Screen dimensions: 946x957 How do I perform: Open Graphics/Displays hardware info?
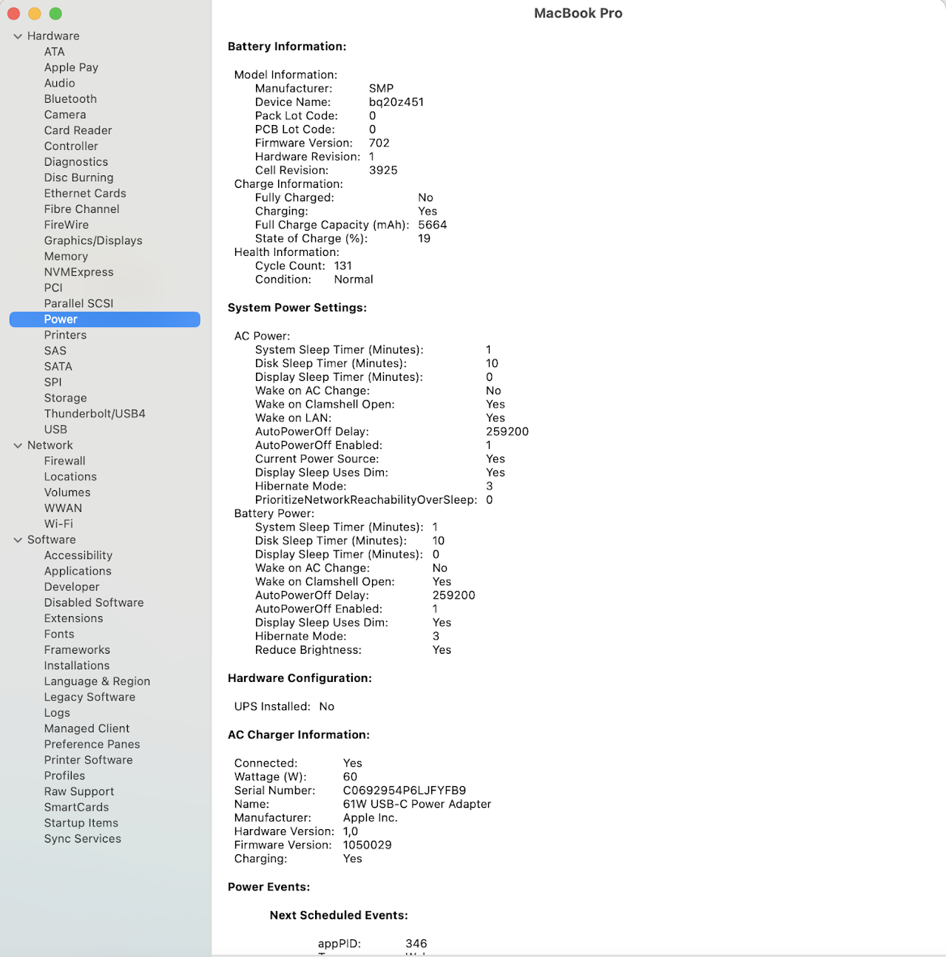click(93, 240)
